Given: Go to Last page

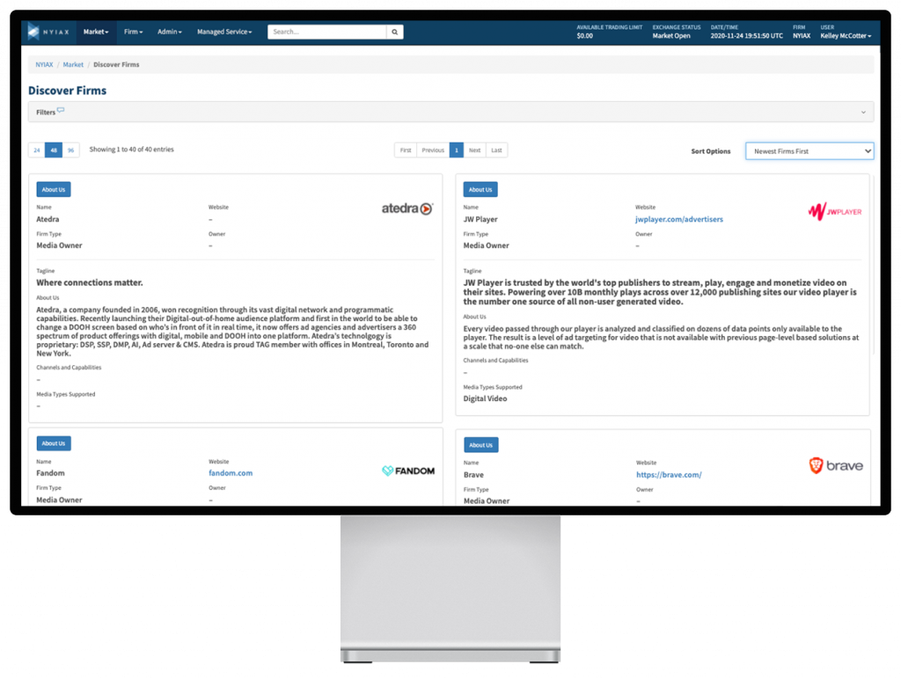Looking at the screenshot, I should point(496,150).
